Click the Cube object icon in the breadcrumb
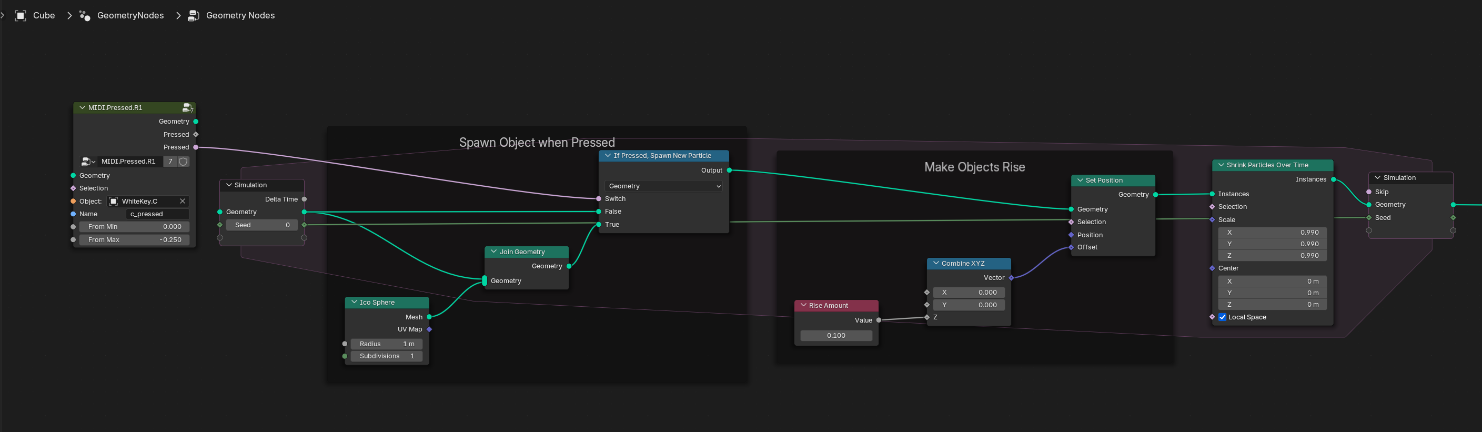The height and width of the screenshot is (432, 1482). (21, 16)
